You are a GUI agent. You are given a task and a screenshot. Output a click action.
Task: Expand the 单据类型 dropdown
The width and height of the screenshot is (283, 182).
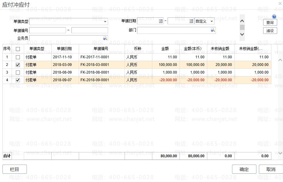(105, 22)
